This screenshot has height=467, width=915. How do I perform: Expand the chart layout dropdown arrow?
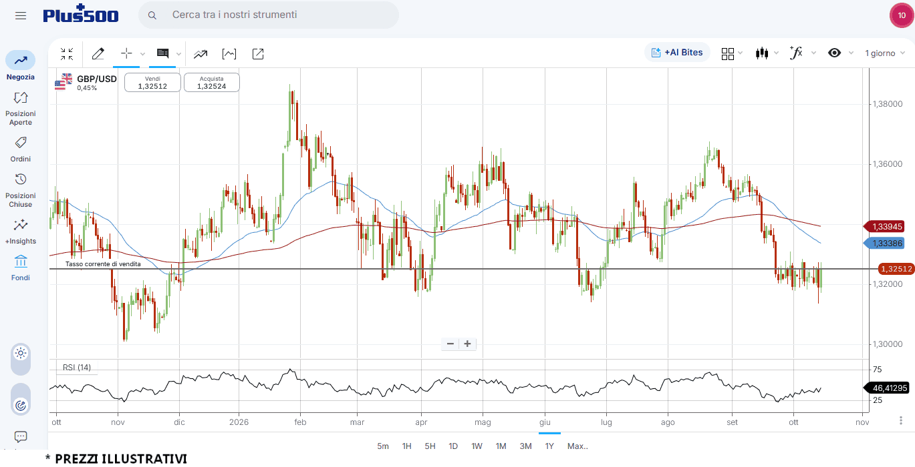(741, 53)
